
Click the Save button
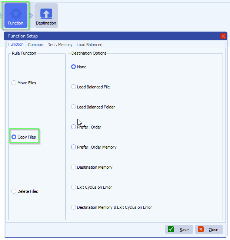pos(179,230)
